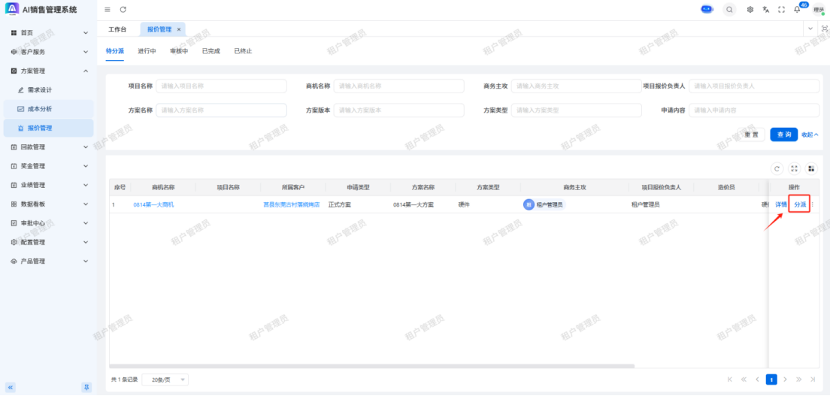Image resolution: width=830 pixels, height=396 pixels.
Task: Switch to the 进行中 tab
Action: tap(147, 51)
